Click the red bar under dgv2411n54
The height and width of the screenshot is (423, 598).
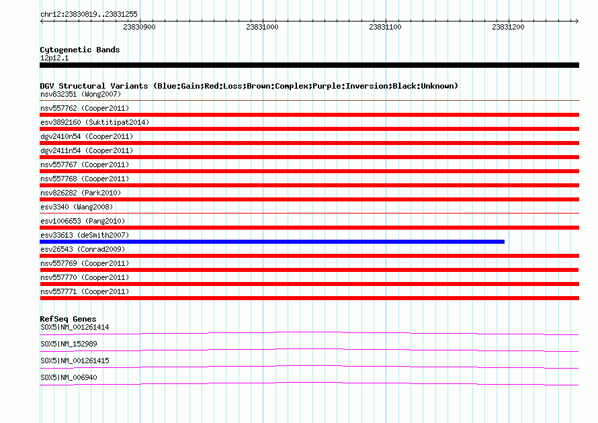pos(309,157)
